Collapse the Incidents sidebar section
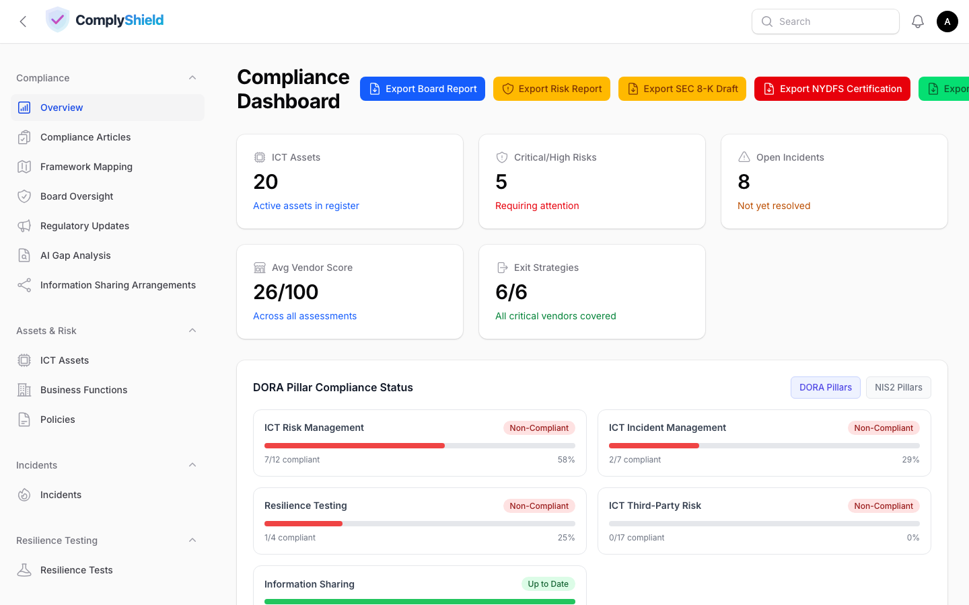The width and height of the screenshot is (969, 605). click(192, 465)
